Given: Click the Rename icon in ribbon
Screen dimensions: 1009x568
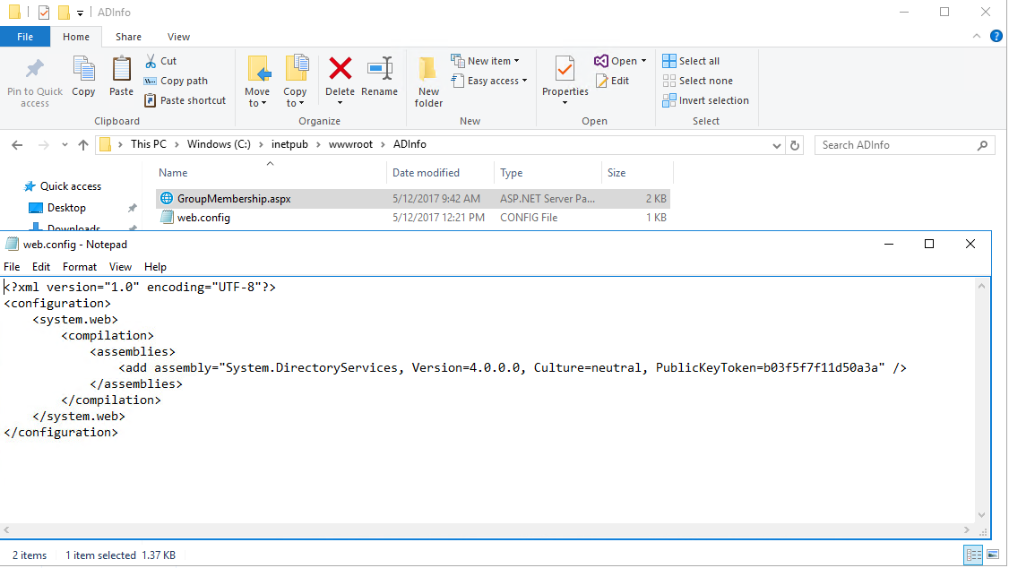Looking at the screenshot, I should pos(379,69).
